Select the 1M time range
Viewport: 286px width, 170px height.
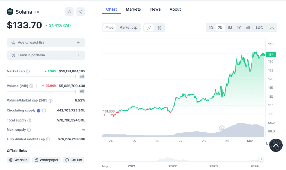coord(230,28)
